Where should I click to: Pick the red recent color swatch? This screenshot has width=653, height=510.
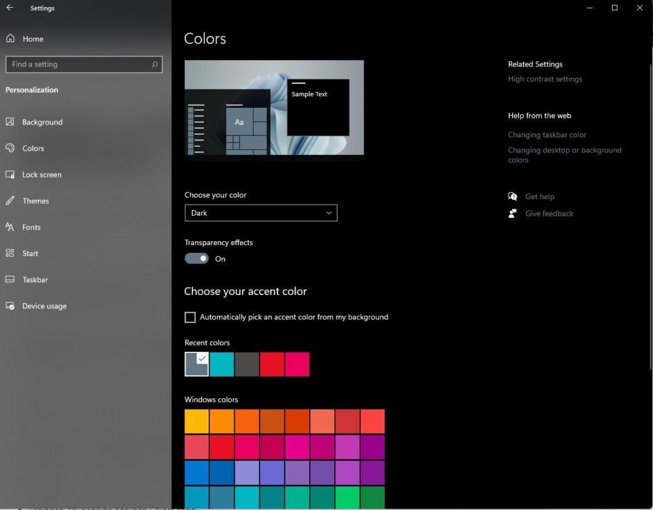tap(272, 364)
